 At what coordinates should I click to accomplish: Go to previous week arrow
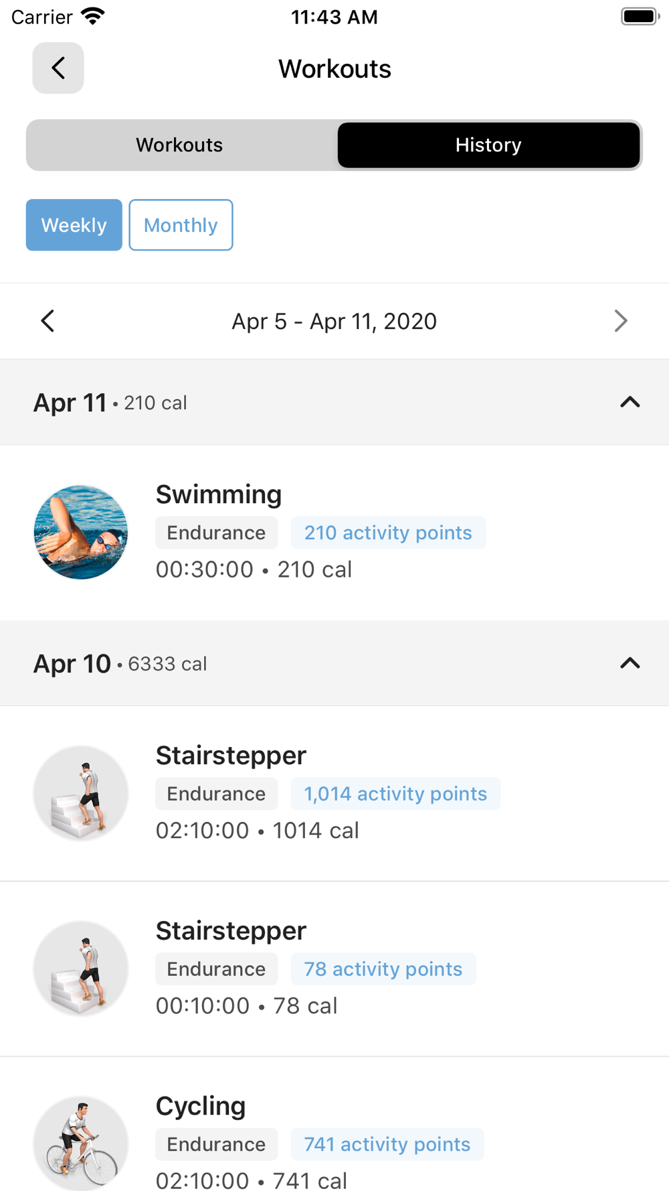[47, 321]
